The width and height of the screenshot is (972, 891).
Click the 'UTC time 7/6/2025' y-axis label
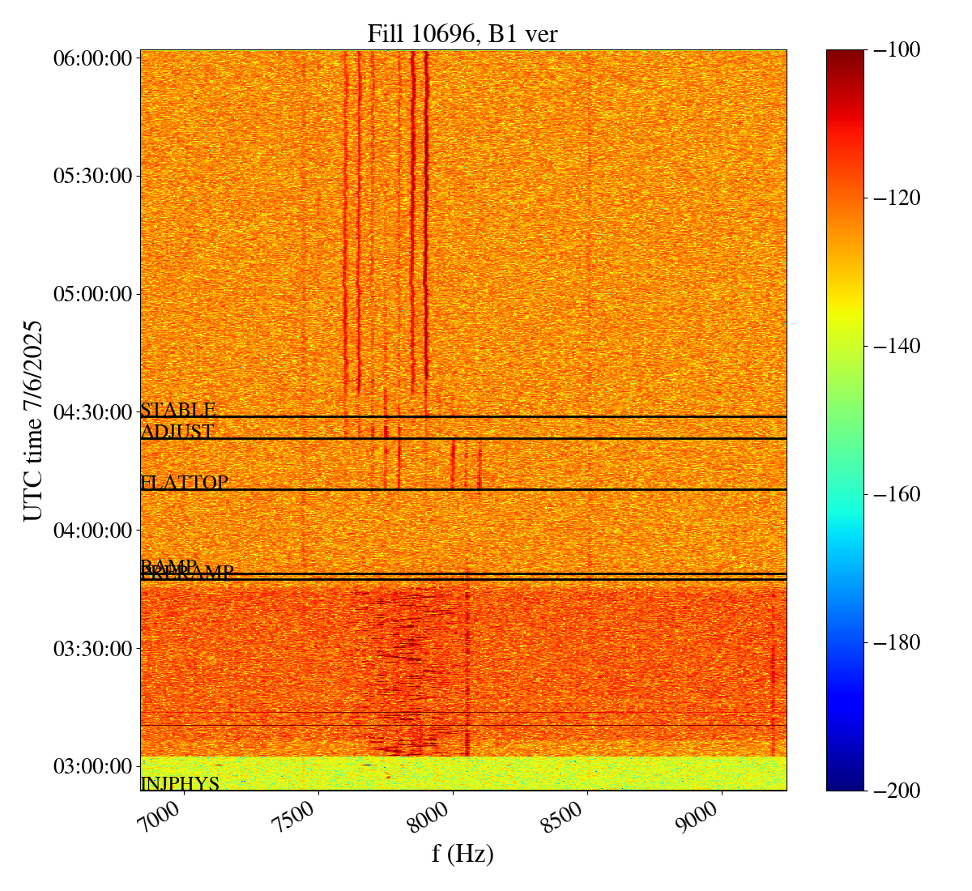33,420
